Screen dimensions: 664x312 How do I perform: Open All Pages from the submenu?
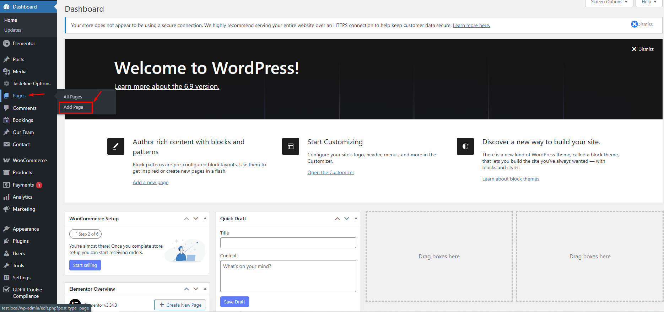pyautogui.click(x=73, y=97)
